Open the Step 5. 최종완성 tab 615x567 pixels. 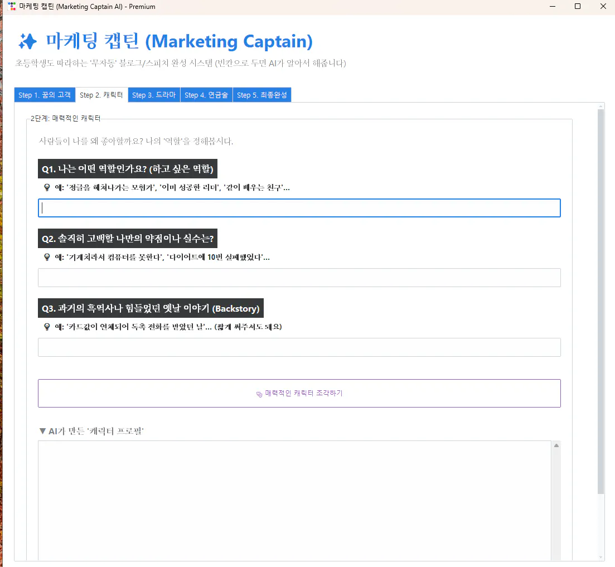[x=262, y=94]
